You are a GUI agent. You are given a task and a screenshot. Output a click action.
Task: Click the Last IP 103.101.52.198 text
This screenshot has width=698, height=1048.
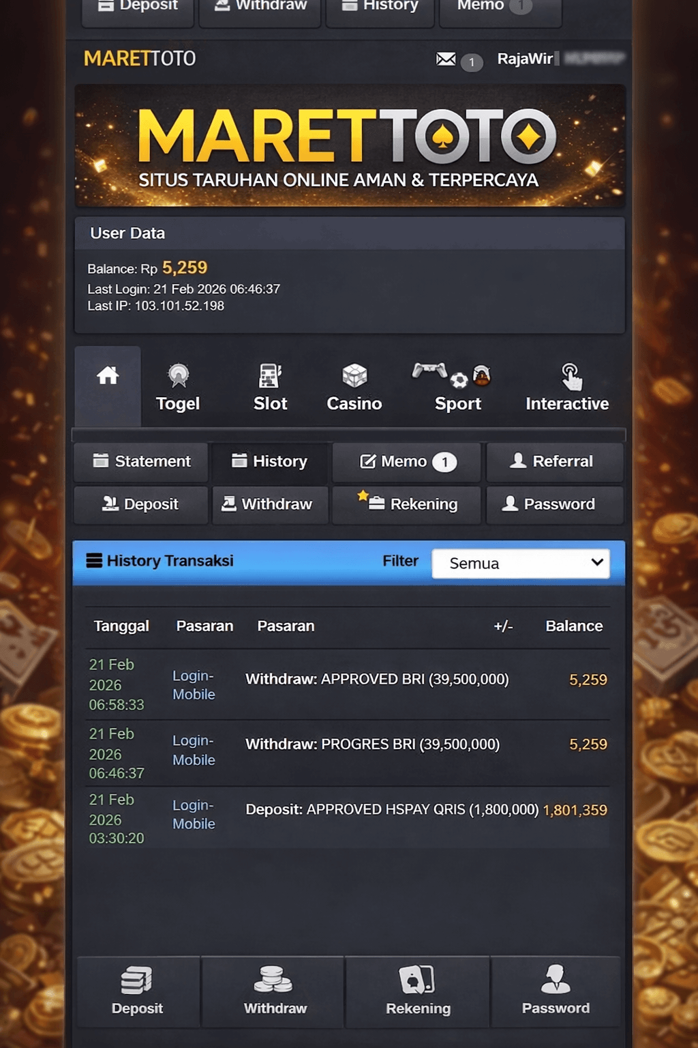coord(155,306)
